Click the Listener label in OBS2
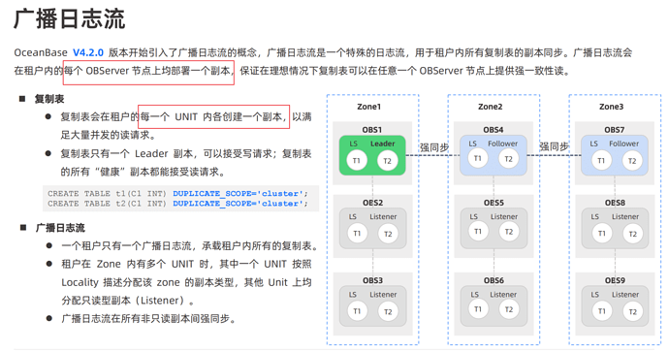This screenshot has width=669, height=352. 383,217
